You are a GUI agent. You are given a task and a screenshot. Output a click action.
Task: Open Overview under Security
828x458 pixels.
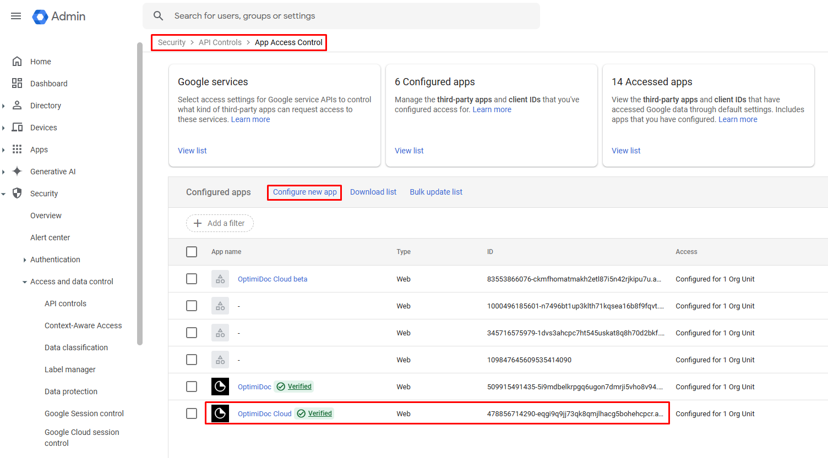(x=46, y=216)
